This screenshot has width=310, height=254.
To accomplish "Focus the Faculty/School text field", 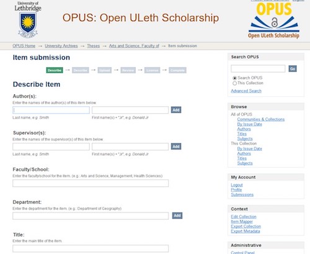I will 91,183.
